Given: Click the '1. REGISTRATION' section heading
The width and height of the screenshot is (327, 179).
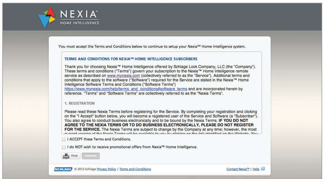Looking at the screenshot, I should point(80,103).
